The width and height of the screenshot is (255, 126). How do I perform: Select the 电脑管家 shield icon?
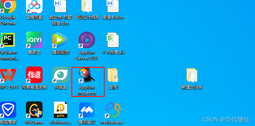click(8, 110)
